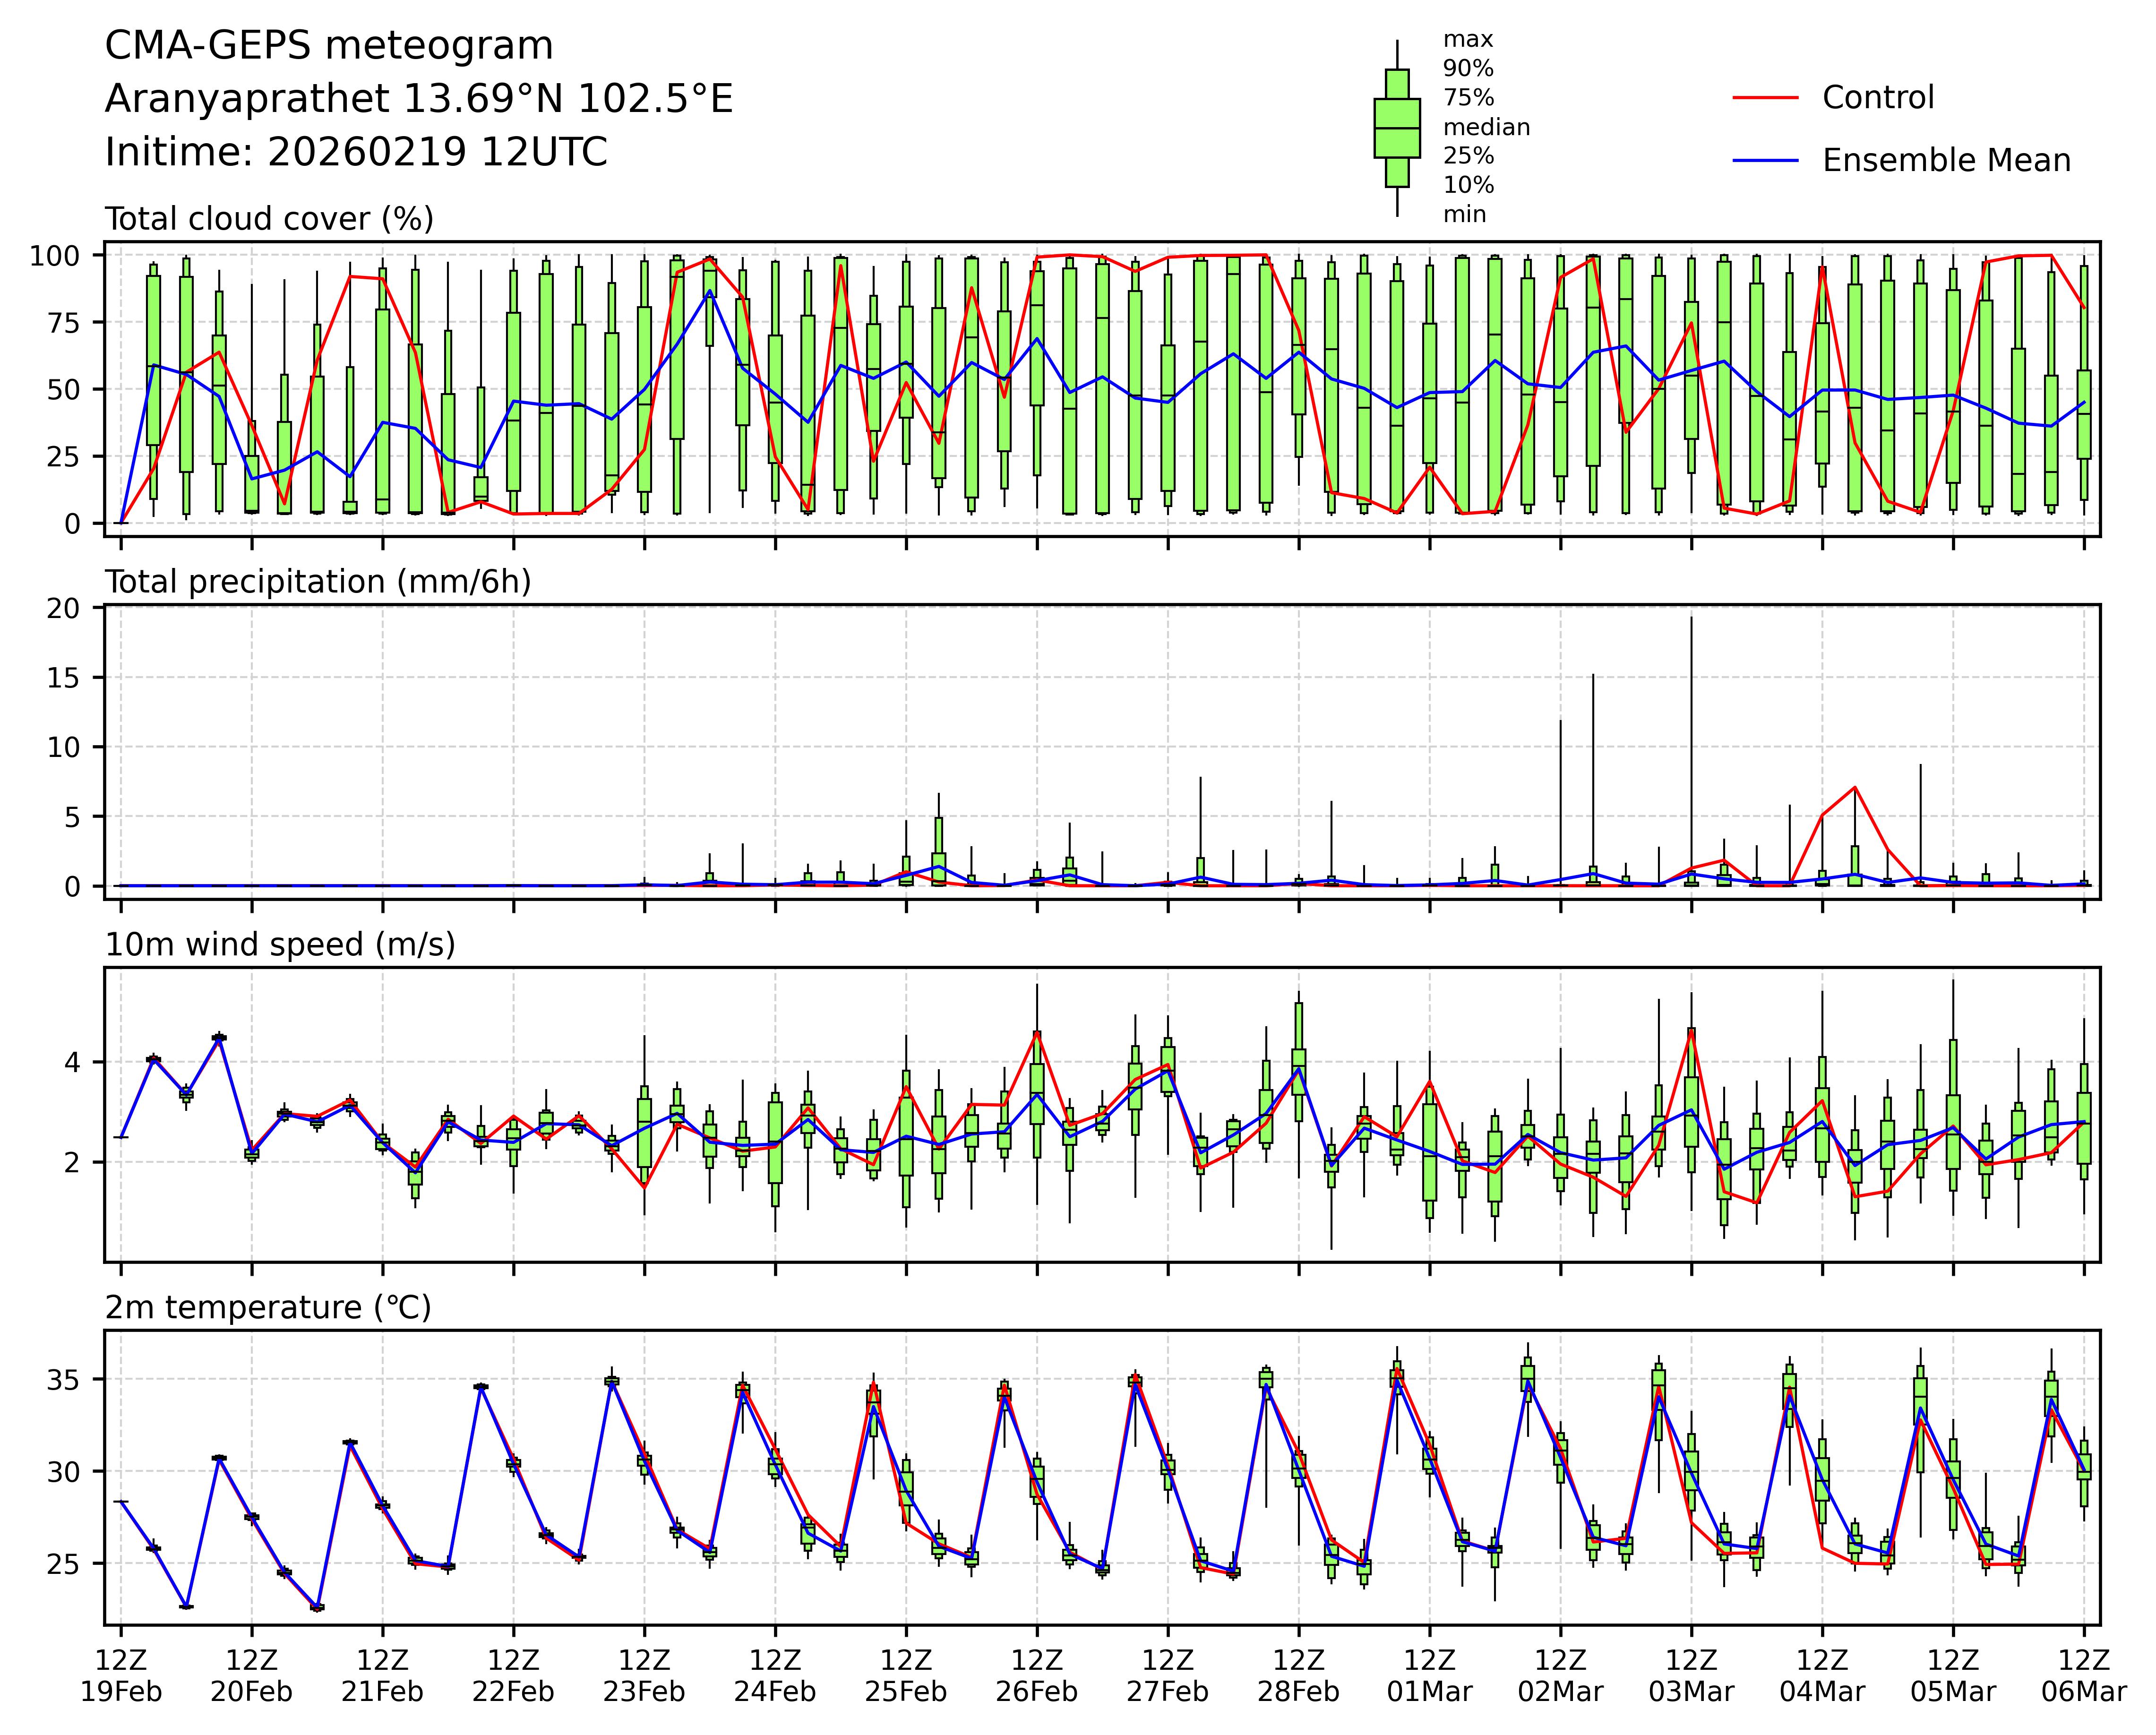This screenshot has height=1735, width=2156.
Task: Click the '12Z 01Mar' x-axis label
Action: point(1429,1676)
